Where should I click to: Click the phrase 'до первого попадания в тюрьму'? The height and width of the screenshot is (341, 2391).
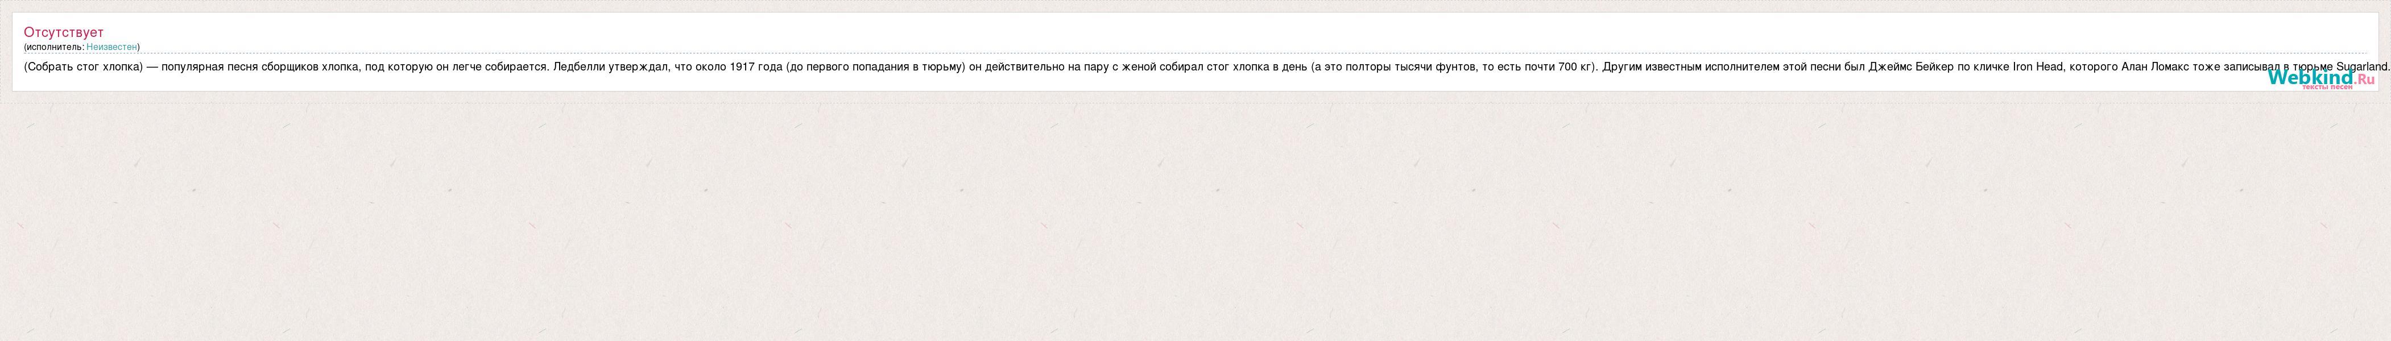coord(875,66)
